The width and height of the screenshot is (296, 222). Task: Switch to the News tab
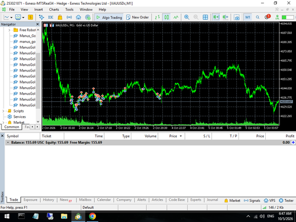pos(66,200)
